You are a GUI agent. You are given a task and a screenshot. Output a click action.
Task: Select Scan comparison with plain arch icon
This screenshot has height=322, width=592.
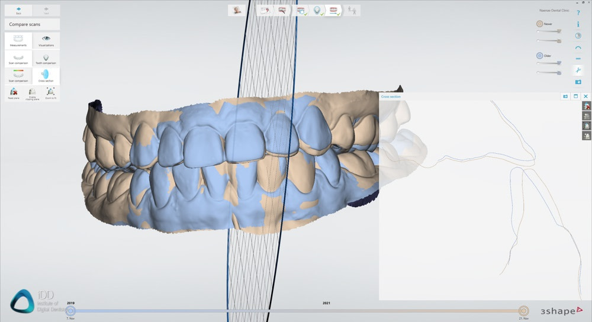point(18,59)
